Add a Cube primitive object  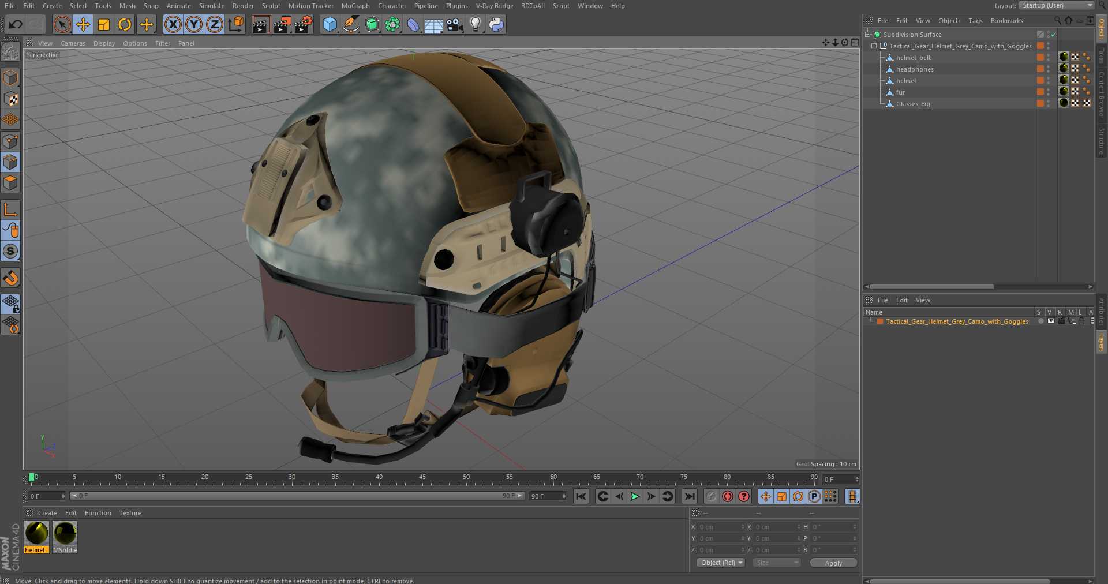click(x=330, y=24)
